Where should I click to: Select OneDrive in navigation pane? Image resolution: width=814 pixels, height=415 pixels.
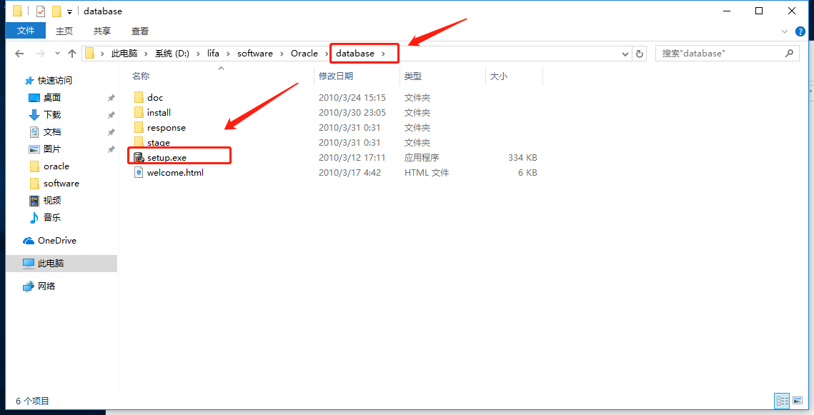(56, 240)
